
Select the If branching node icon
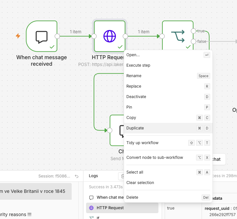point(178,36)
